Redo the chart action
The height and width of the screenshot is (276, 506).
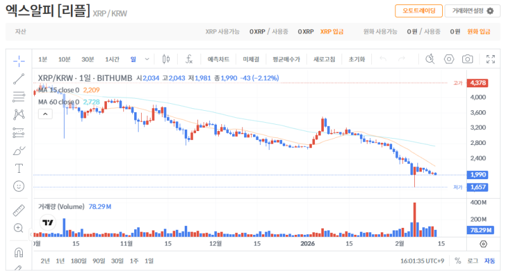pyautogui.click(x=402, y=59)
